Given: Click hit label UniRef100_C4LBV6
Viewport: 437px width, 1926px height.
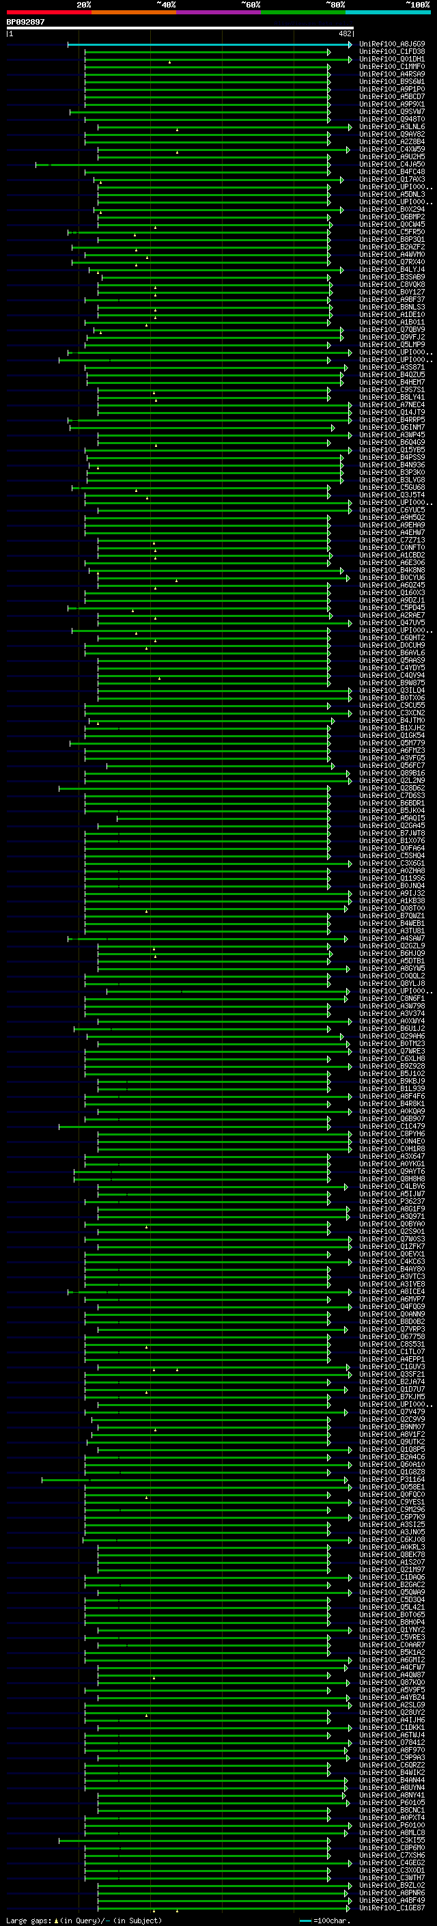Looking at the screenshot, I should pyautogui.click(x=392, y=1187).
